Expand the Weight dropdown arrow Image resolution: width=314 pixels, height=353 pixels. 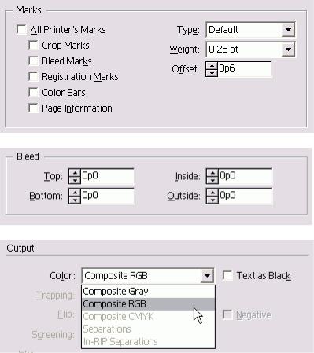coord(288,49)
